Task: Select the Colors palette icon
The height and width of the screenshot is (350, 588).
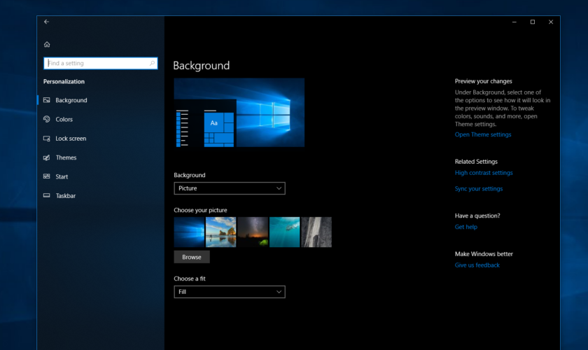Action: coord(47,120)
